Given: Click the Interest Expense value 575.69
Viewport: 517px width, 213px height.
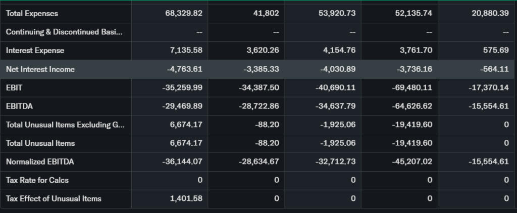Looking at the screenshot, I should pyautogui.click(x=495, y=50).
